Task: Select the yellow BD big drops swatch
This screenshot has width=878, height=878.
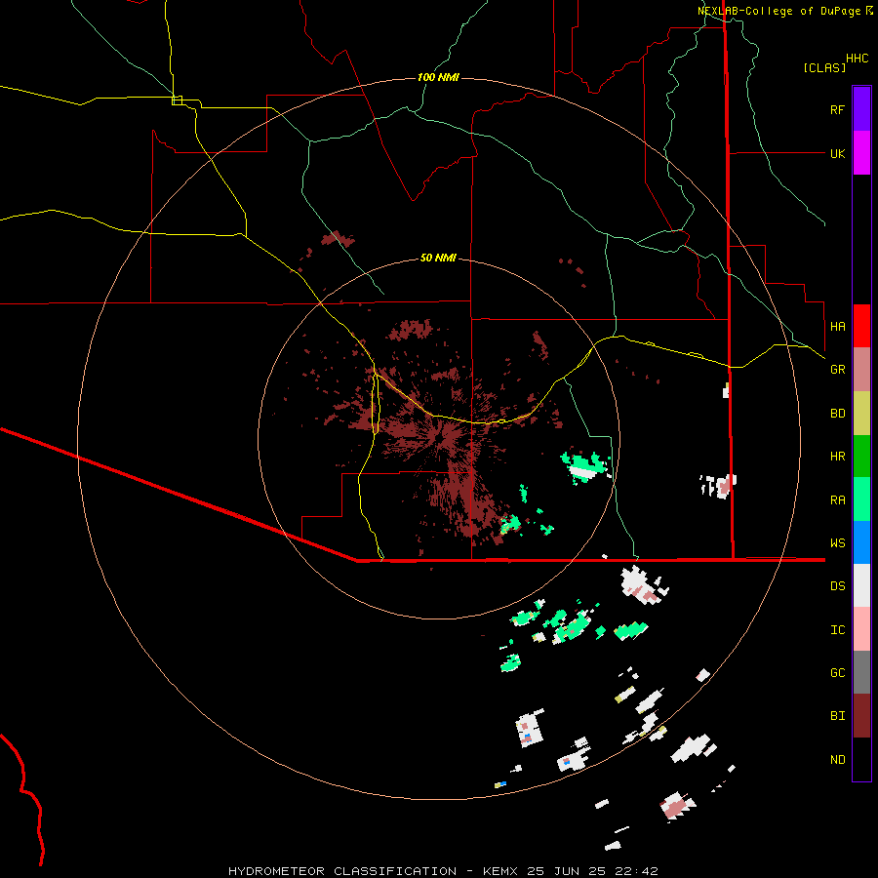Action: tap(861, 414)
